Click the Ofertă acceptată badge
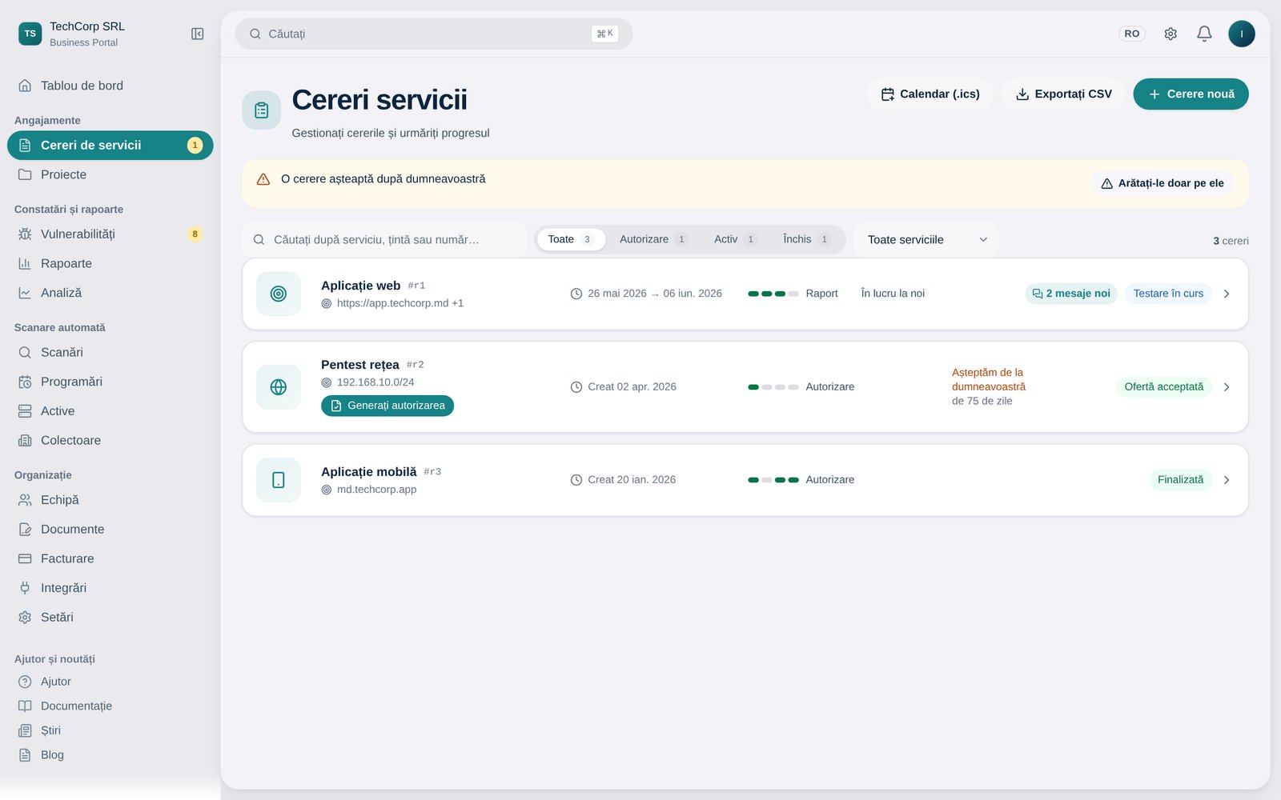 (x=1163, y=387)
